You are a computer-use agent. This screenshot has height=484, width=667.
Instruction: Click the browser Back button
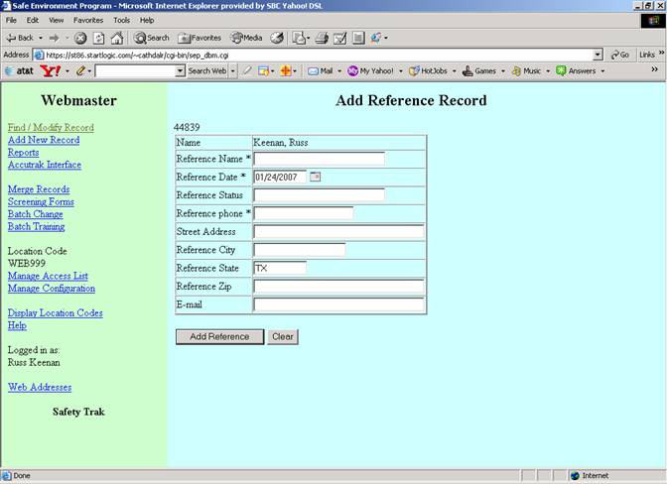click(x=20, y=38)
